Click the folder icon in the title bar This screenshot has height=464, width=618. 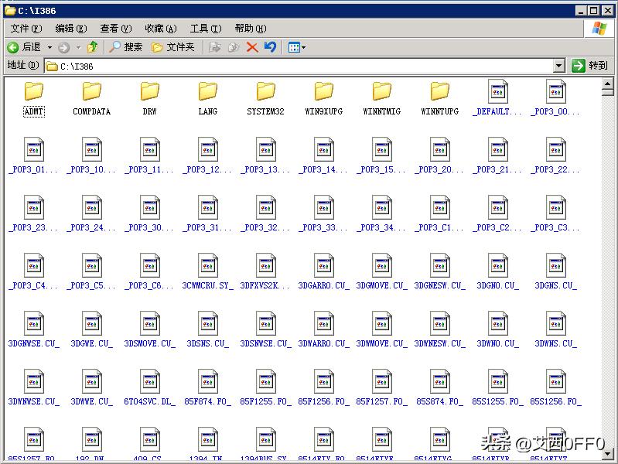[10, 11]
